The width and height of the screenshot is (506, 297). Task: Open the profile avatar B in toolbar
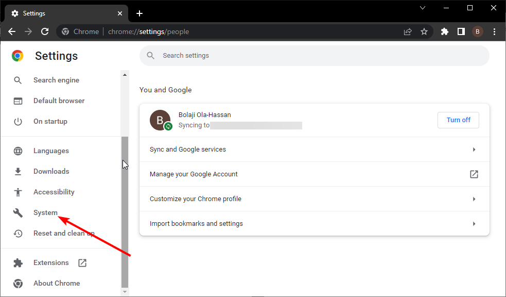point(478,31)
